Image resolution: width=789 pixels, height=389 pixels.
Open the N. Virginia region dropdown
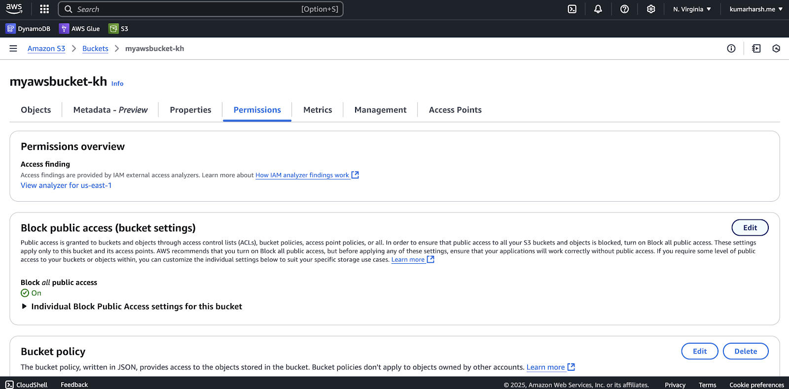tap(692, 9)
